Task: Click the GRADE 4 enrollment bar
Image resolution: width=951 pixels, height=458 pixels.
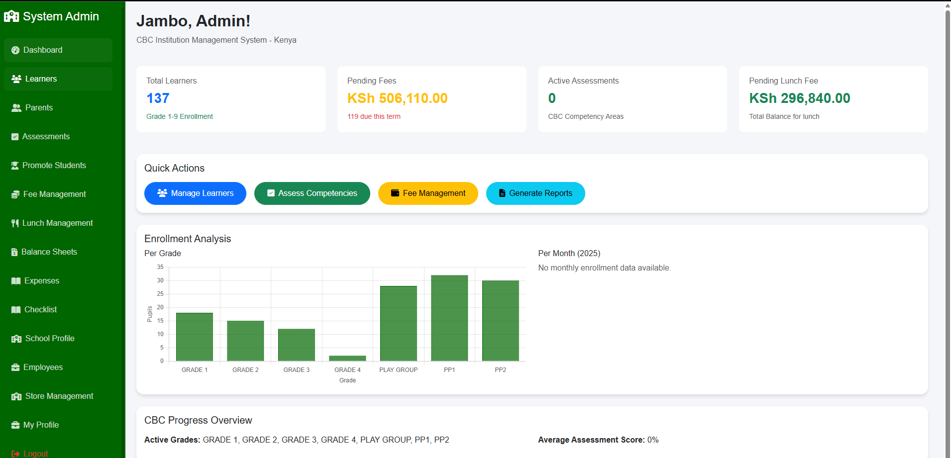Action: [x=347, y=358]
